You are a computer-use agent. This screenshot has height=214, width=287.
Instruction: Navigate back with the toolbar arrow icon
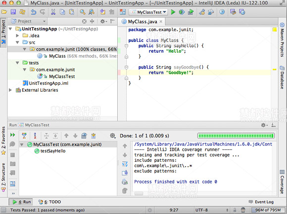tap(102, 12)
